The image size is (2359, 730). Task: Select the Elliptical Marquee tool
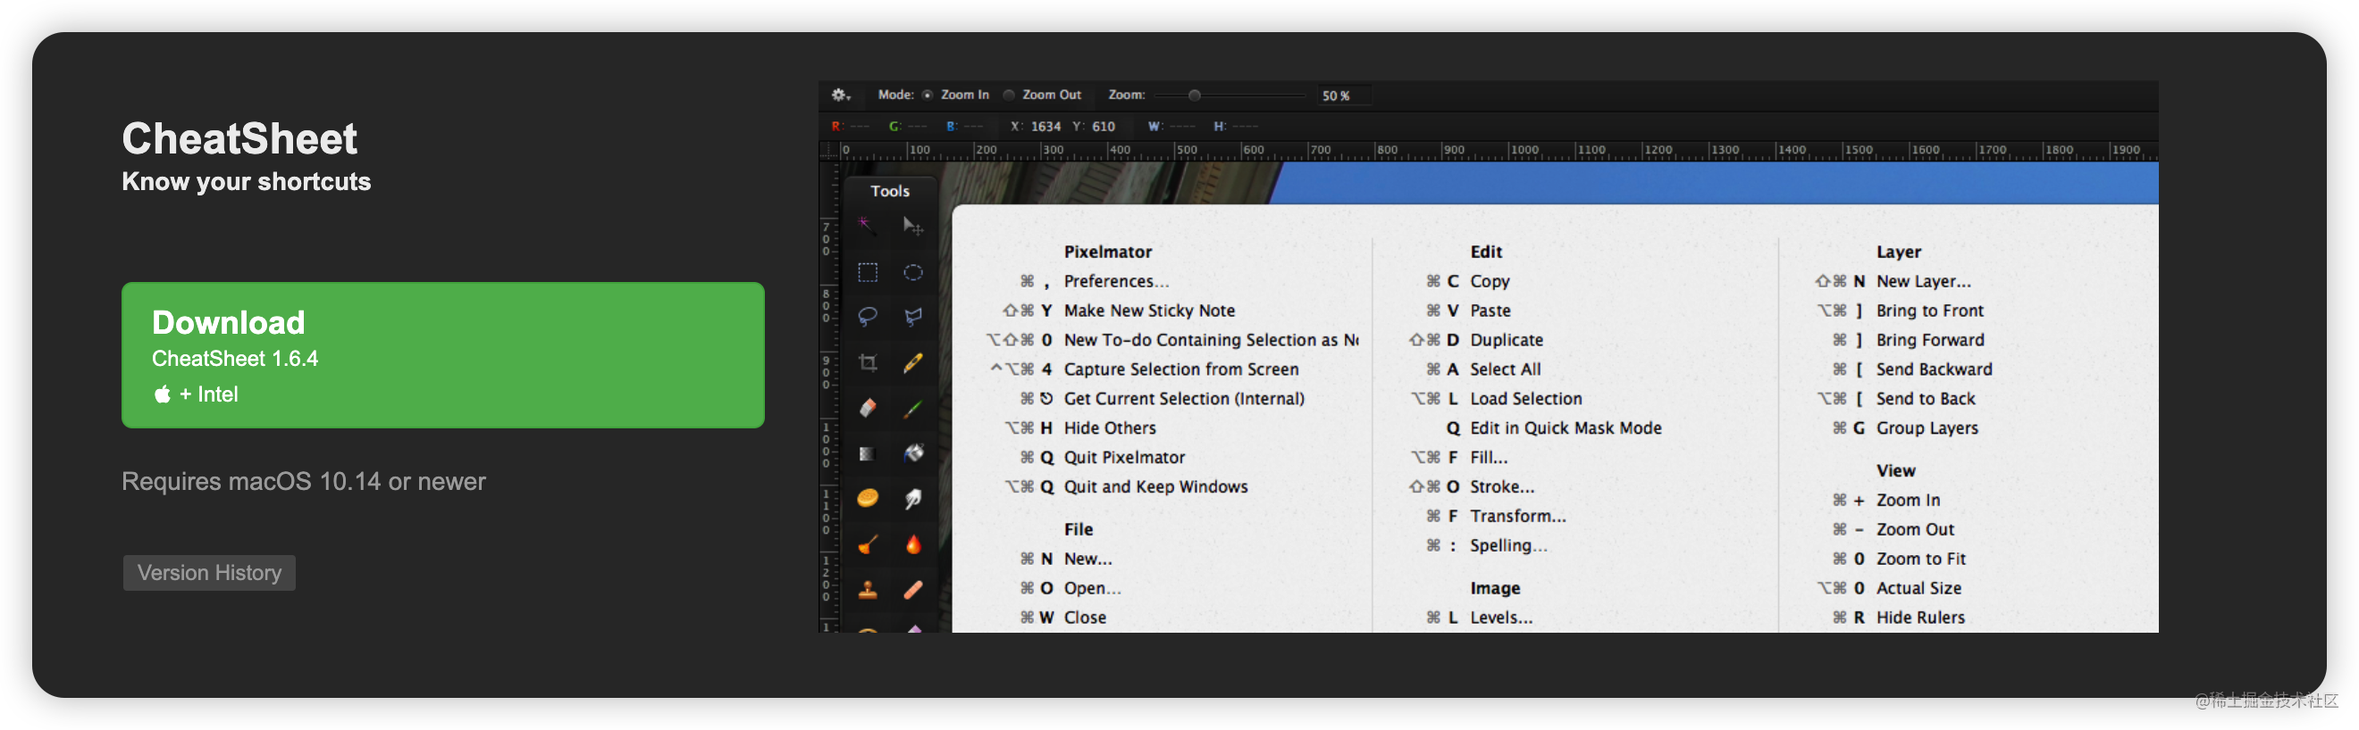tap(912, 271)
